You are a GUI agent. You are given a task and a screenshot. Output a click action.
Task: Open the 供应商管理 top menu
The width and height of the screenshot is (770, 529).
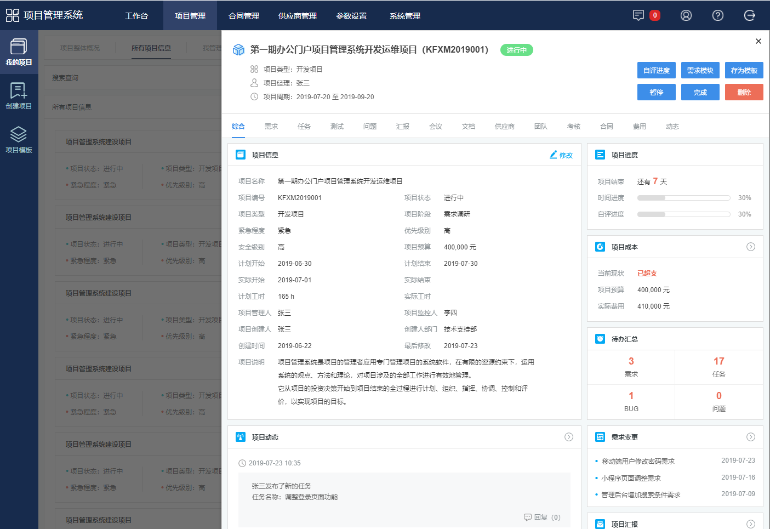point(298,15)
